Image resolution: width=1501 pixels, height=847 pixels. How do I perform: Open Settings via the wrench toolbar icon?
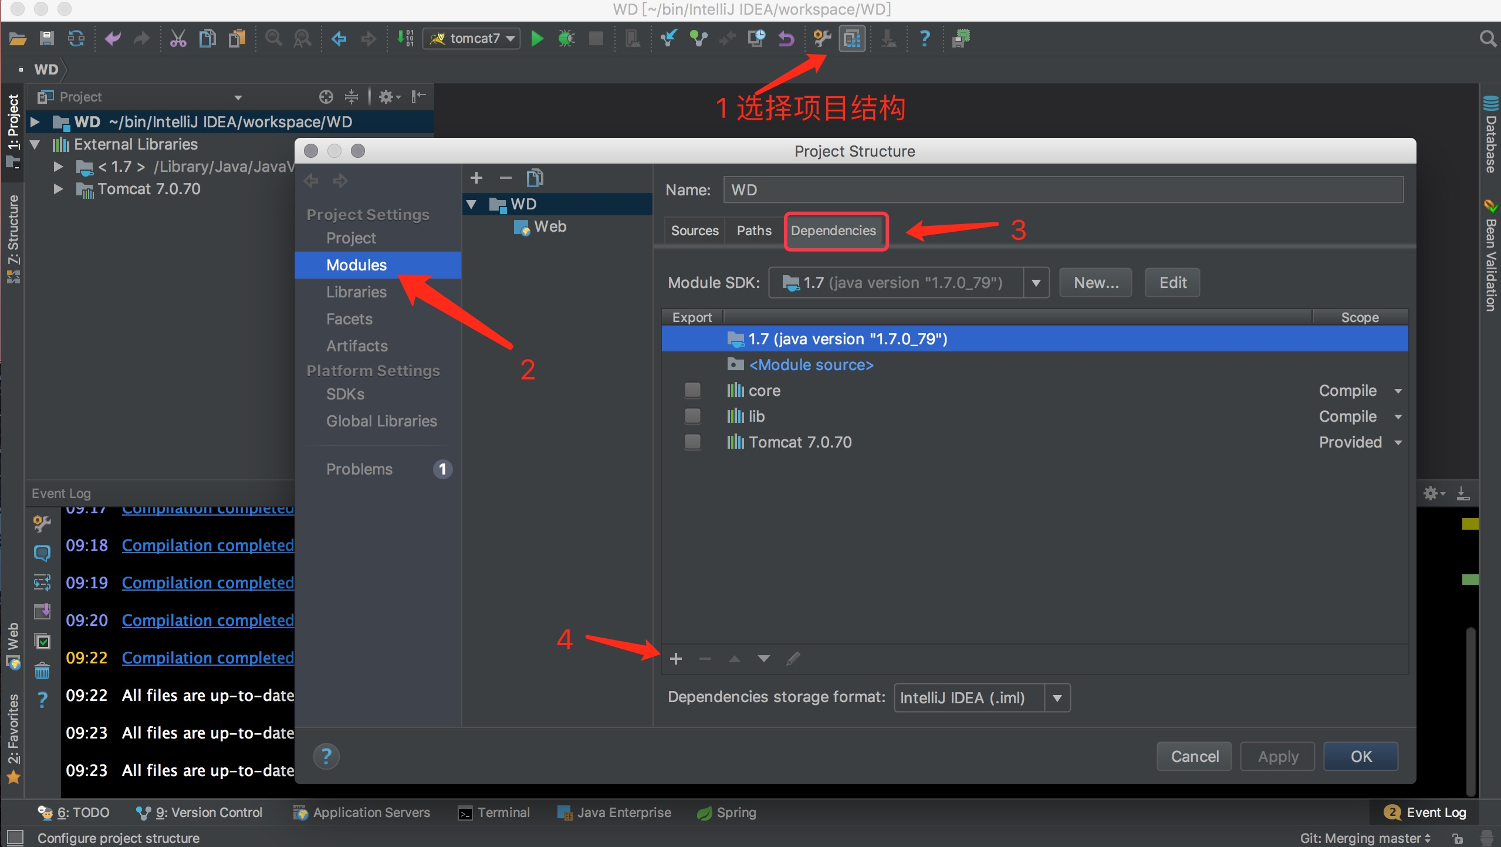click(x=821, y=38)
